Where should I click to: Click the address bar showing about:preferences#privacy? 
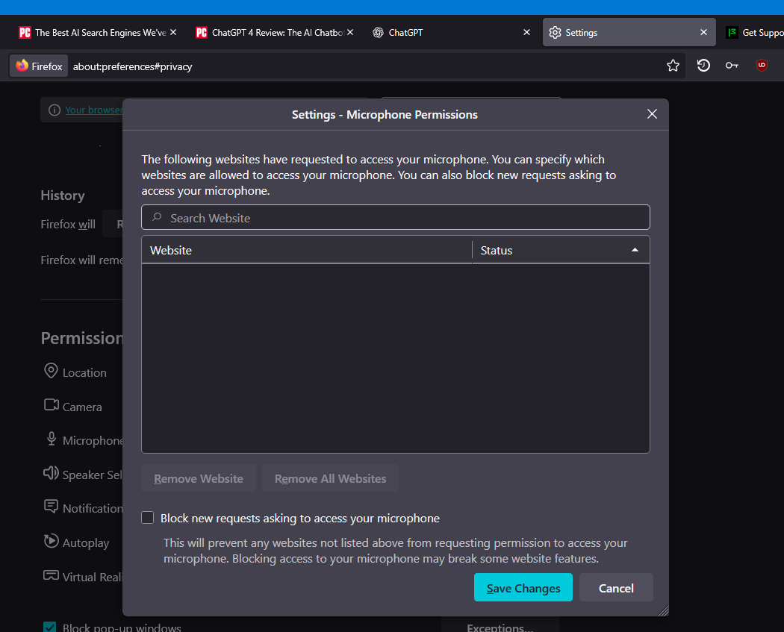point(358,66)
